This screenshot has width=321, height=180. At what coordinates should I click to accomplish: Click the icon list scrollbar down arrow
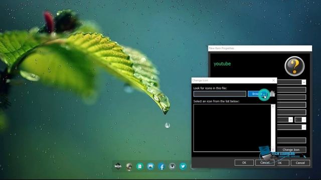click(273, 149)
